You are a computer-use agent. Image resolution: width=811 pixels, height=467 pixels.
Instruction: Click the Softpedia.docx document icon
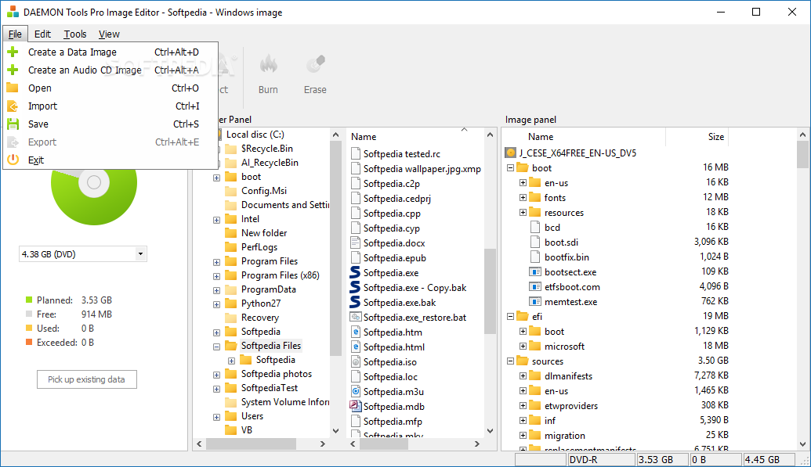point(355,242)
